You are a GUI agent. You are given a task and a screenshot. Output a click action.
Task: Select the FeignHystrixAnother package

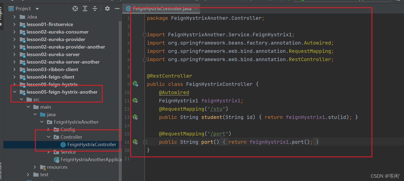[x=76, y=122]
